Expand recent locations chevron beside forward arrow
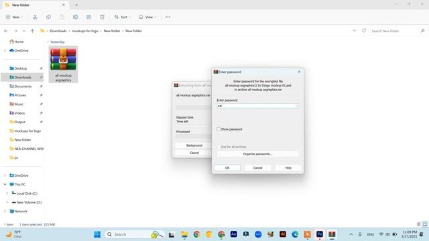 [24, 31]
